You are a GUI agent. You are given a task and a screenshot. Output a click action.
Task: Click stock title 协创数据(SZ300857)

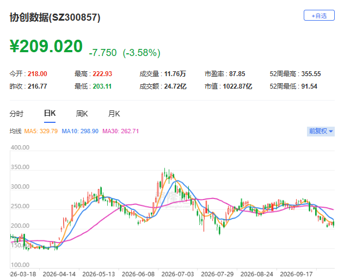(x=55, y=17)
